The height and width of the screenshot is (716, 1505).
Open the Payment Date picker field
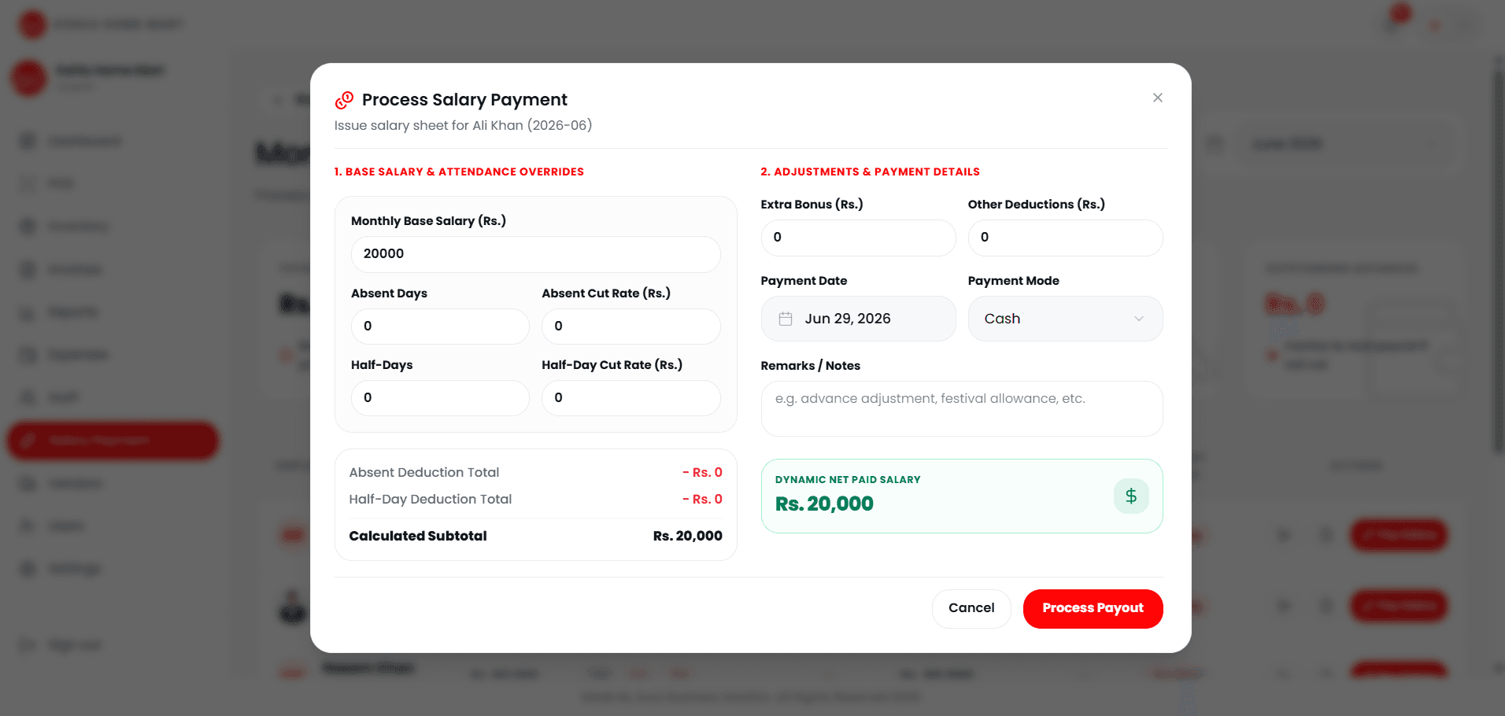pyautogui.click(x=858, y=319)
